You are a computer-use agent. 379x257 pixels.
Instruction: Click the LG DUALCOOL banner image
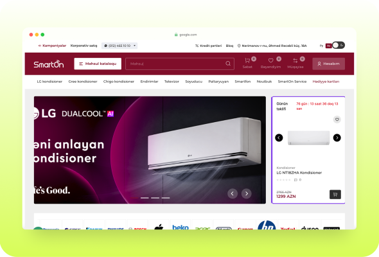[x=150, y=150]
